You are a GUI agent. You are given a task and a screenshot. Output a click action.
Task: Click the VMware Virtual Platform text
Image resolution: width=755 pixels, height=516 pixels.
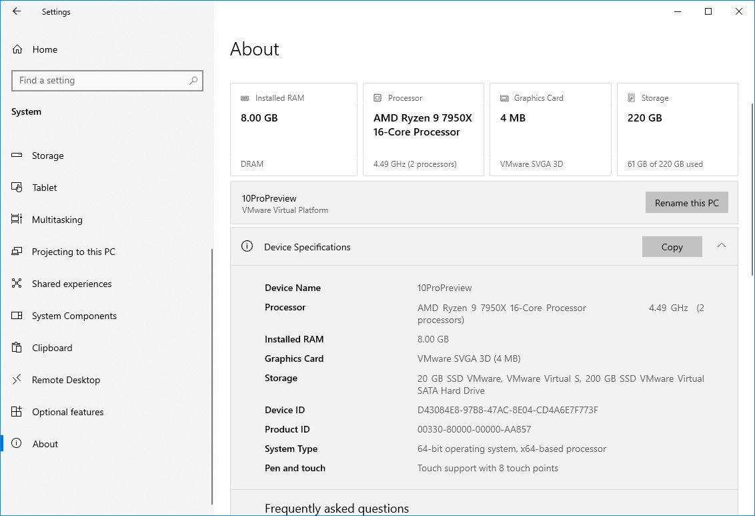[x=285, y=210]
